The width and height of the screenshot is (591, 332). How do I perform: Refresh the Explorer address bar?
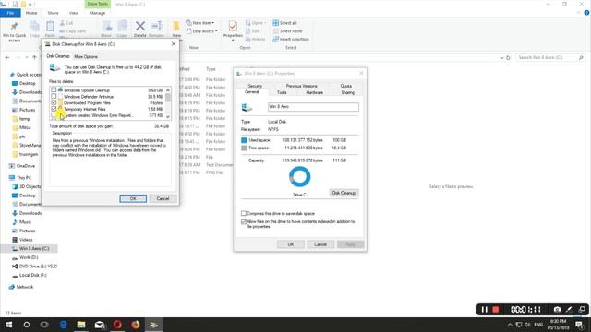(508, 58)
